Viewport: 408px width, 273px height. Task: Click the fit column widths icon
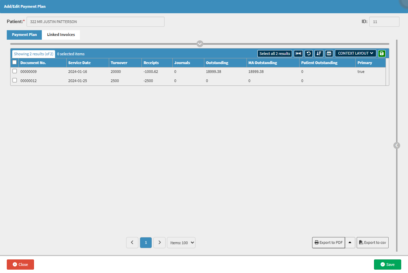(x=298, y=54)
